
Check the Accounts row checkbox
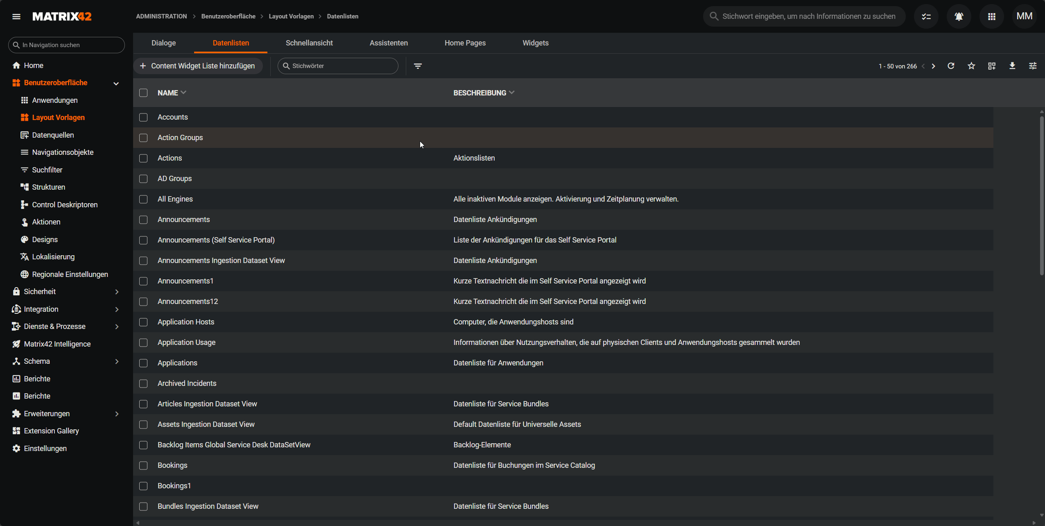[143, 117]
